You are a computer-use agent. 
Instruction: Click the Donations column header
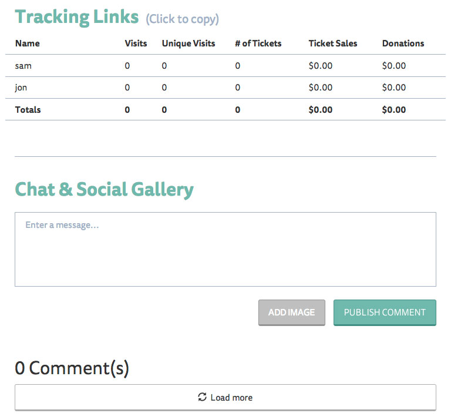(x=403, y=43)
